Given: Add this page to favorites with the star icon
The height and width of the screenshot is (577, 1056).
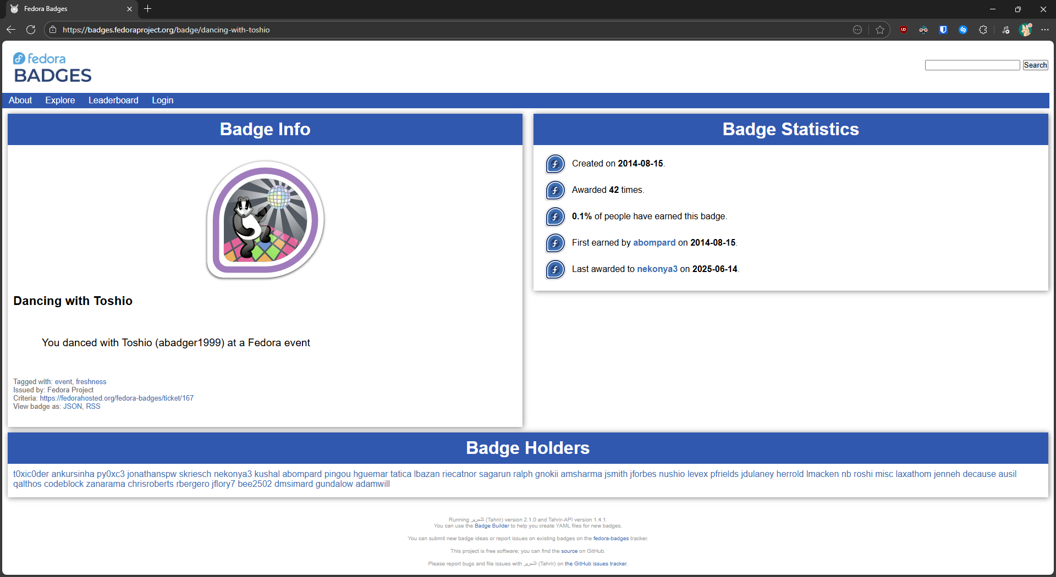Looking at the screenshot, I should 880,30.
